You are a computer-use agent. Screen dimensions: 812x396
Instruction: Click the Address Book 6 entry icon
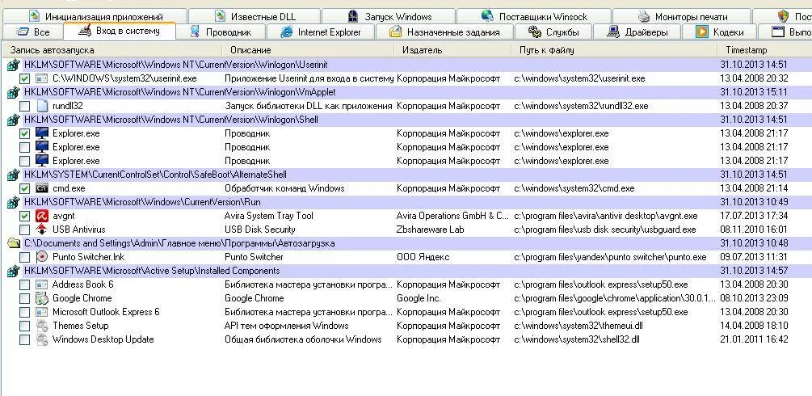(x=41, y=284)
